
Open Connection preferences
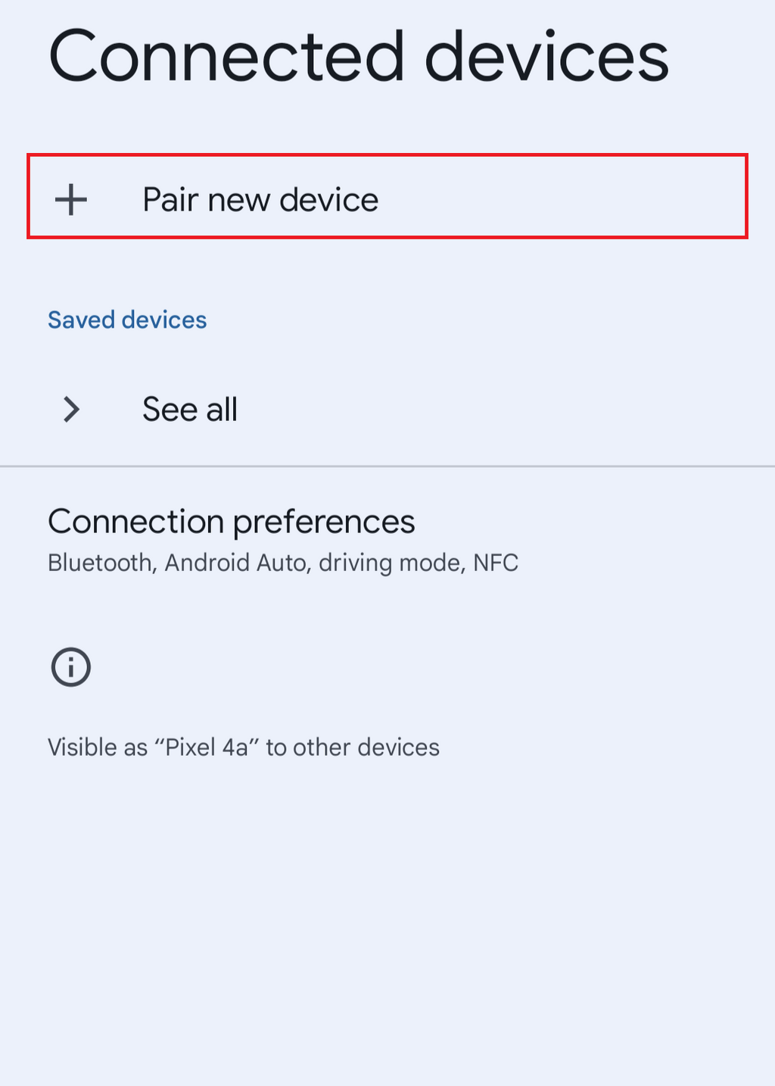click(232, 522)
